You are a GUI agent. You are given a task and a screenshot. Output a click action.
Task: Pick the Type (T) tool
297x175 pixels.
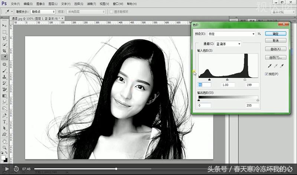click(x=4, y=122)
